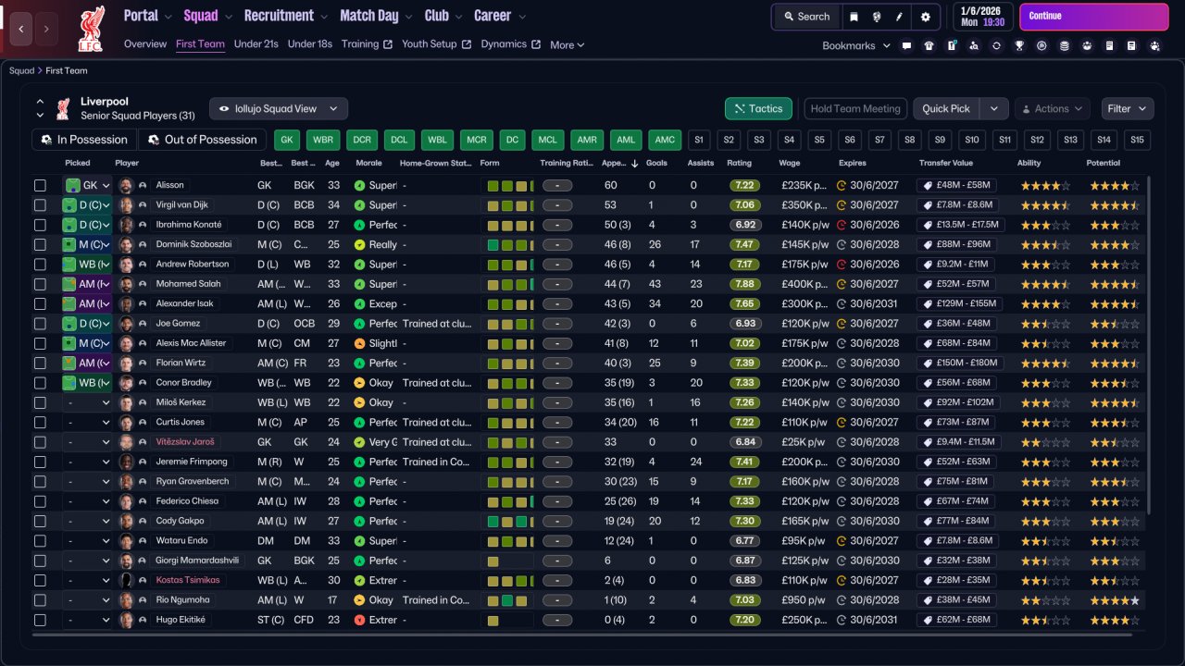Click Hugo Ekitiké's red morale icon
The height and width of the screenshot is (666, 1185).
pyautogui.click(x=360, y=620)
